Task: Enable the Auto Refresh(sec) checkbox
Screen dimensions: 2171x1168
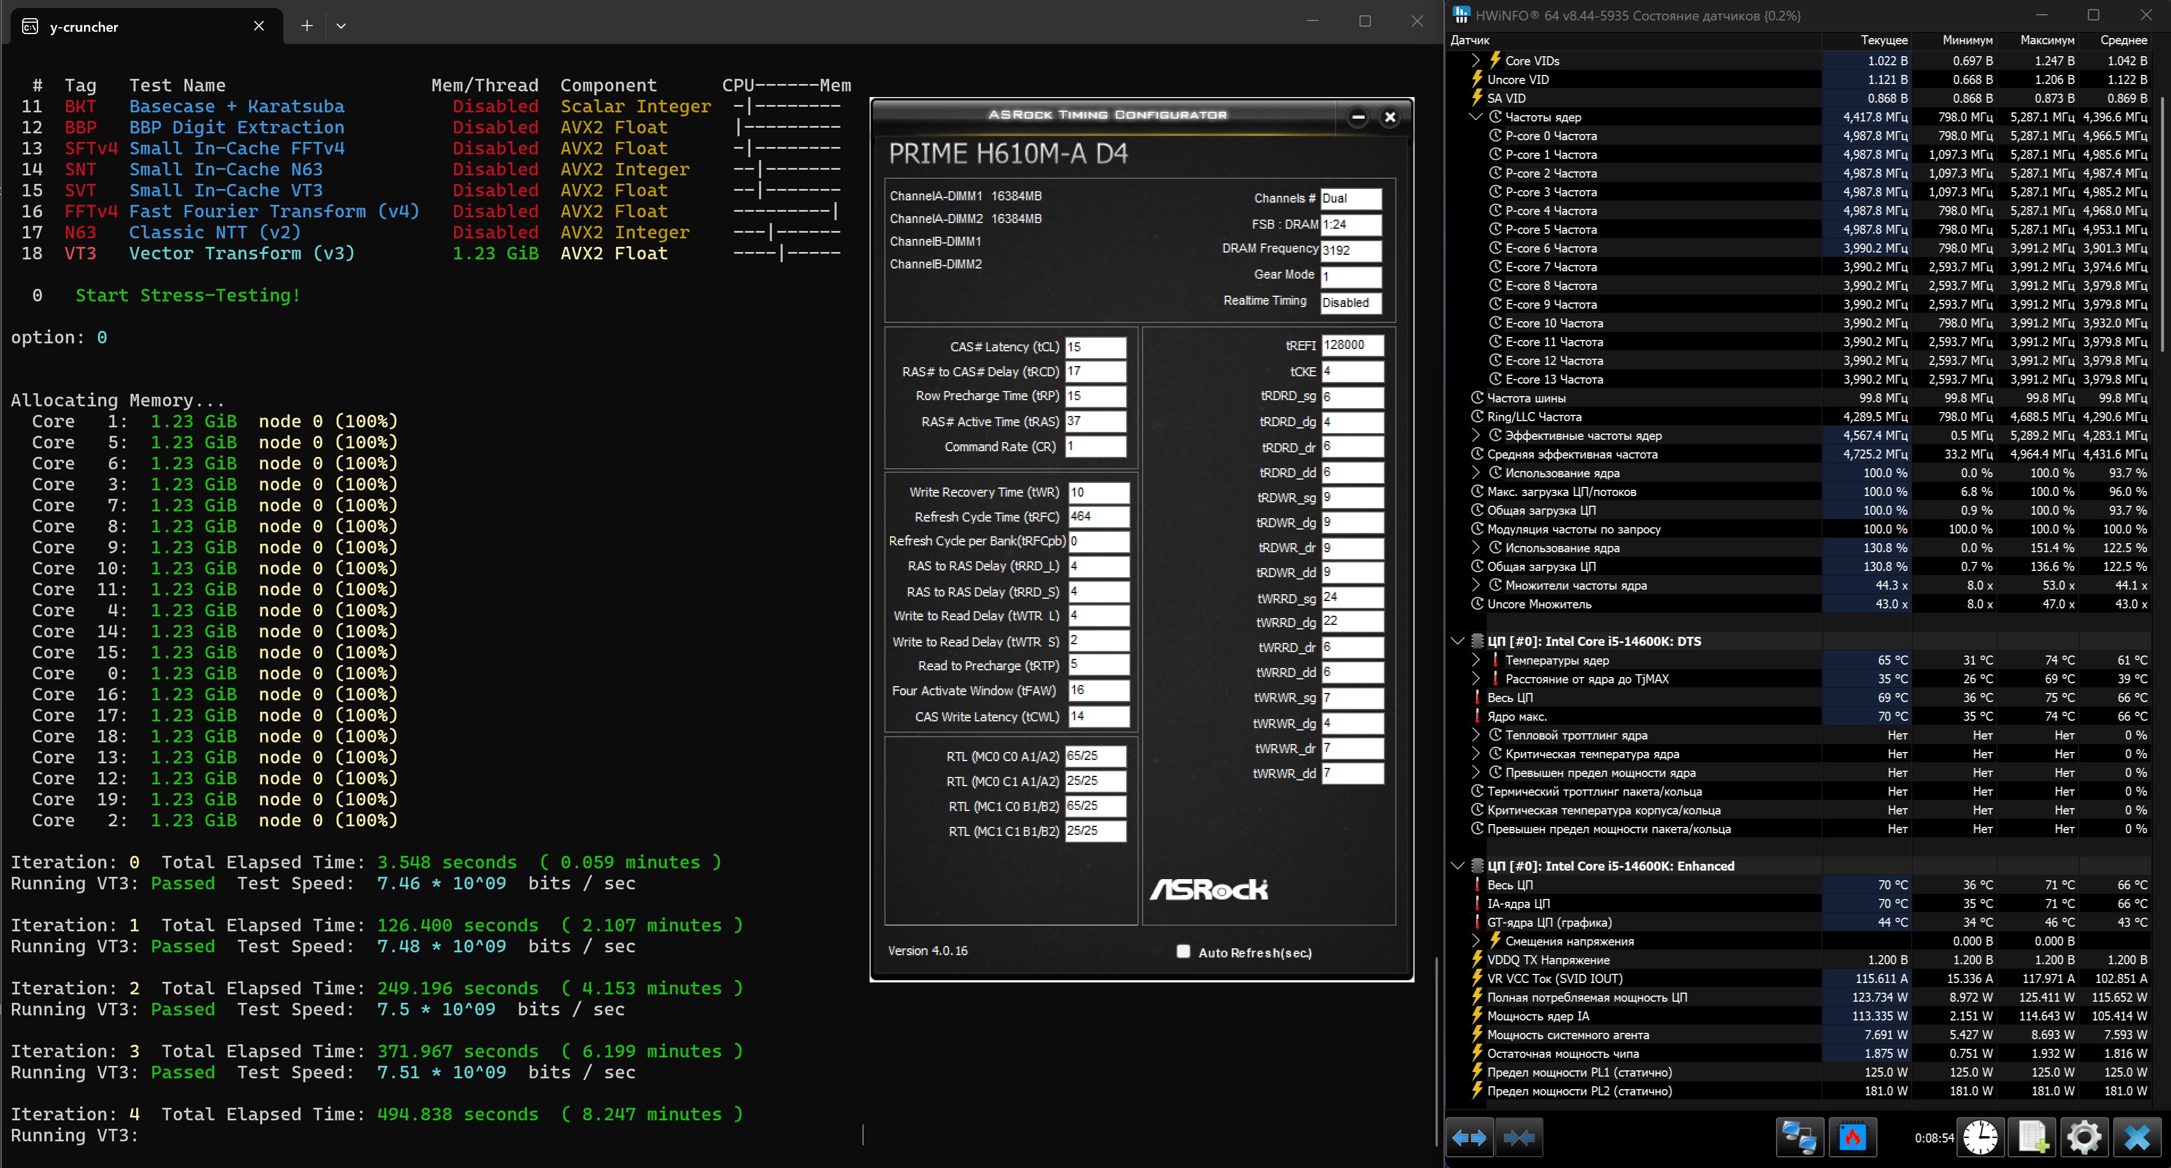Action: (x=1183, y=951)
